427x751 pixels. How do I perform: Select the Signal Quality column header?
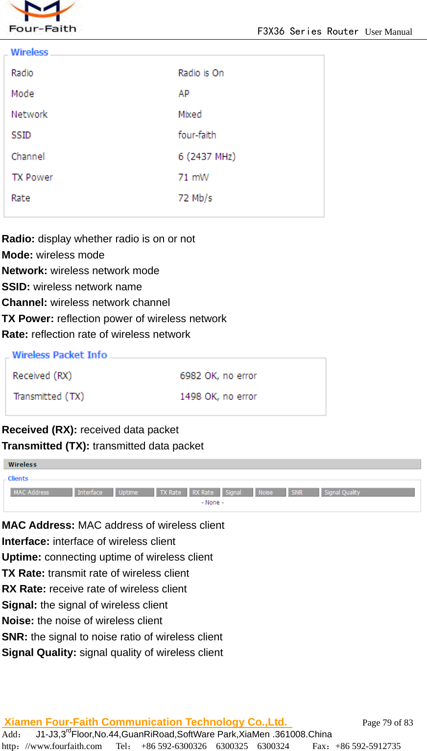[x=367, y=492]
